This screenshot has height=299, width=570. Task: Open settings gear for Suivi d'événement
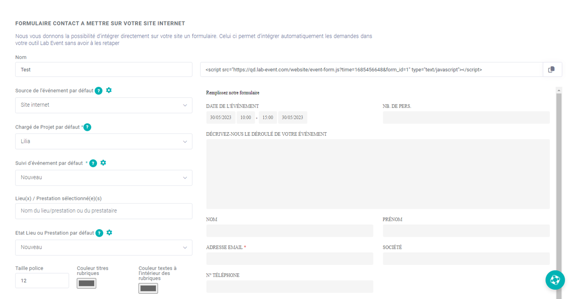tap(103, 163)
